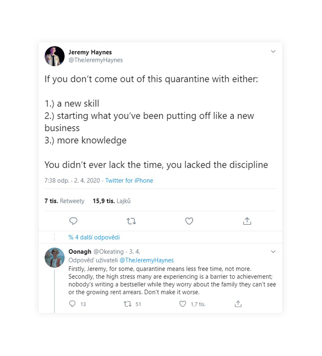Screen dimensions: 322x356
Task: Like Oonagh's reply with 1,7 tis. likes
Action: pos(182,304)
